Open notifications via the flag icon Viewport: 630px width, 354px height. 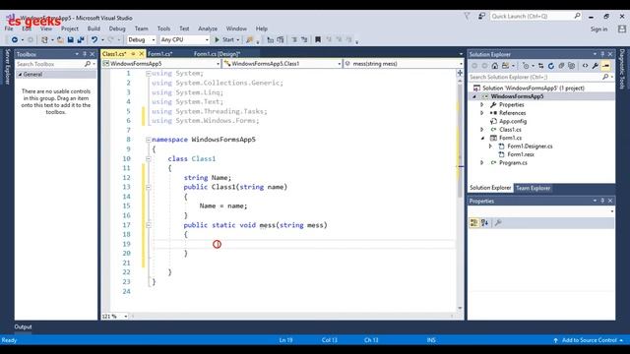pos(467,16)
